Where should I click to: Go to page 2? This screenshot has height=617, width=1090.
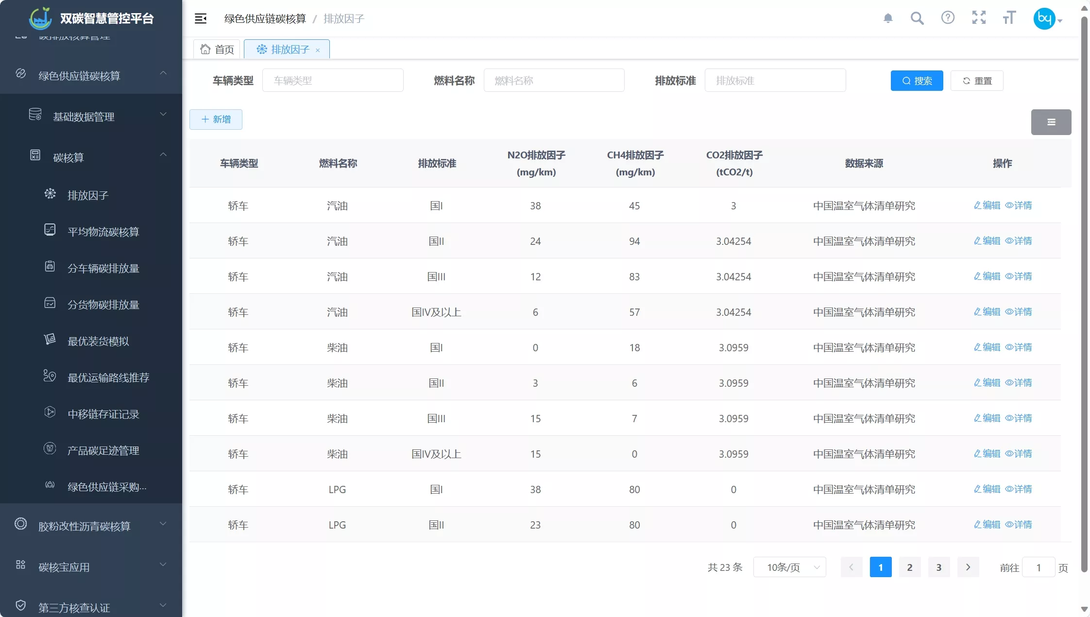click(x=910, y=567)
